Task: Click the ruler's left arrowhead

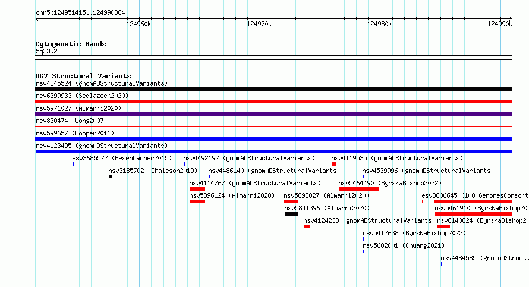Action: pyautogui.click(x=37, y=19)
